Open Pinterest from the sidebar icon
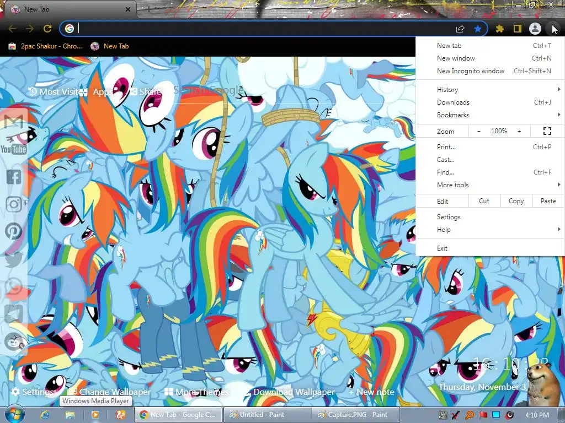This screenshot has width=565, height=423. click(14, 231)
